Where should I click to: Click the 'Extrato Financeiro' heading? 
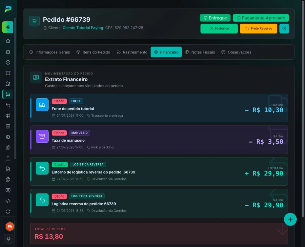click(66, 79)
